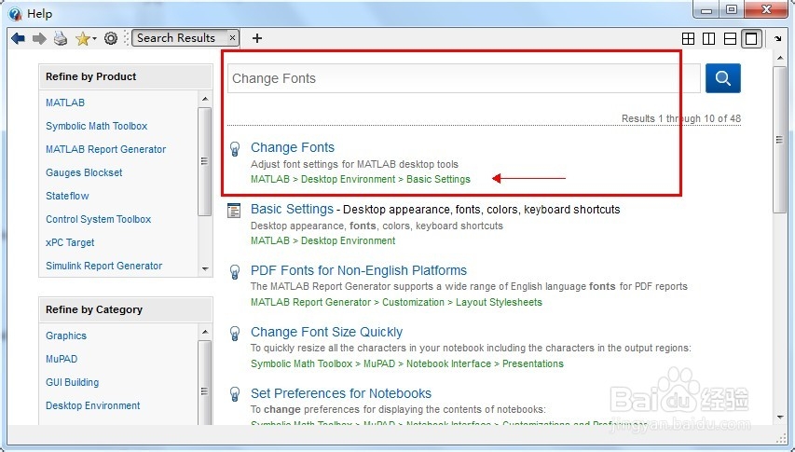Refine by xPC Target

(70, 242)
